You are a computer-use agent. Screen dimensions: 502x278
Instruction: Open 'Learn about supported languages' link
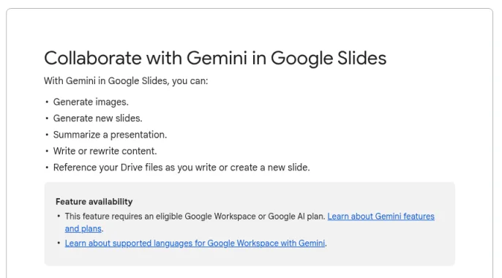click(195, 244)
